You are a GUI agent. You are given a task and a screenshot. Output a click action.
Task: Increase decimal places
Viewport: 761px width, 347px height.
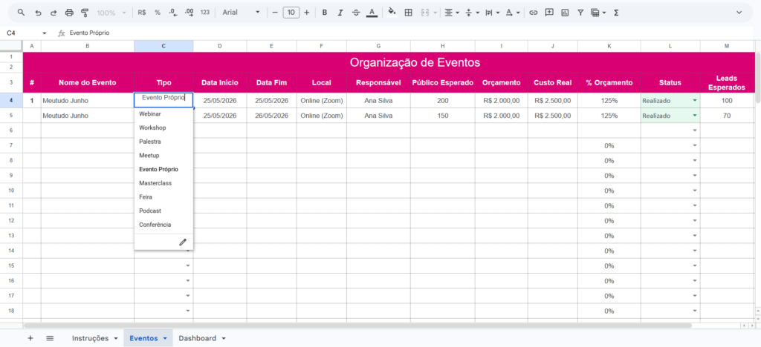190,13
